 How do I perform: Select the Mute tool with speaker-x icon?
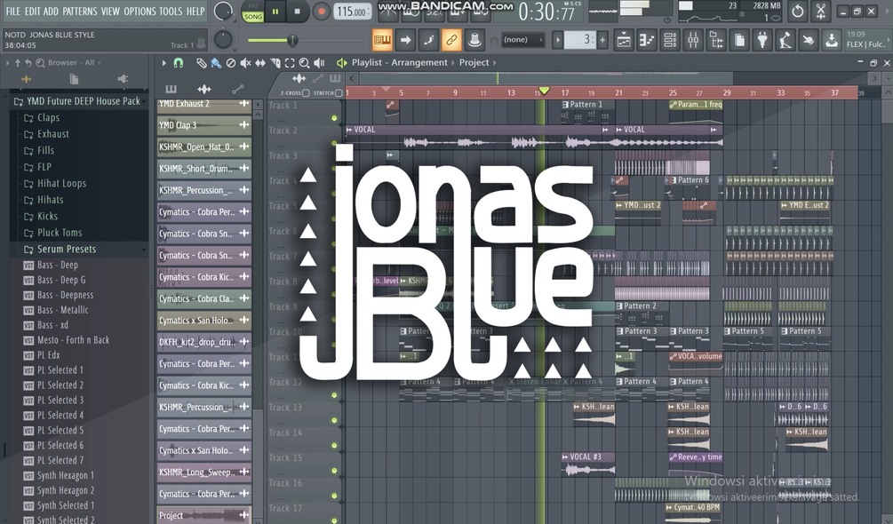tap(245, 62)
